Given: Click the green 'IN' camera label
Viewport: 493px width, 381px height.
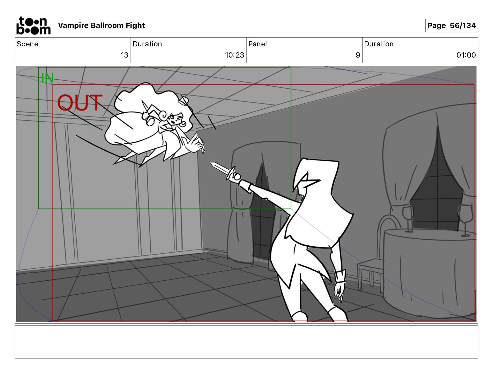Looking at the screenshot, I should pos(48,78).
